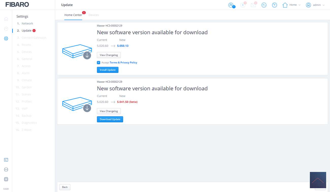Open the admin user dropdown
The height and width of the screenshot is (192, 330).
315,5
